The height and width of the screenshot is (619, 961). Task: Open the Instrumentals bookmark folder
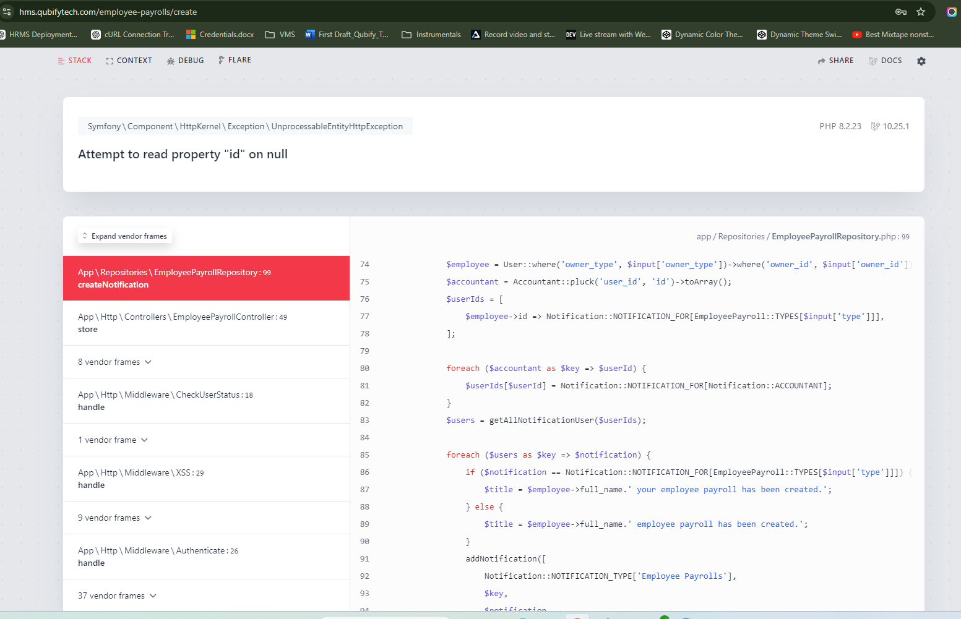pos(431,35)
